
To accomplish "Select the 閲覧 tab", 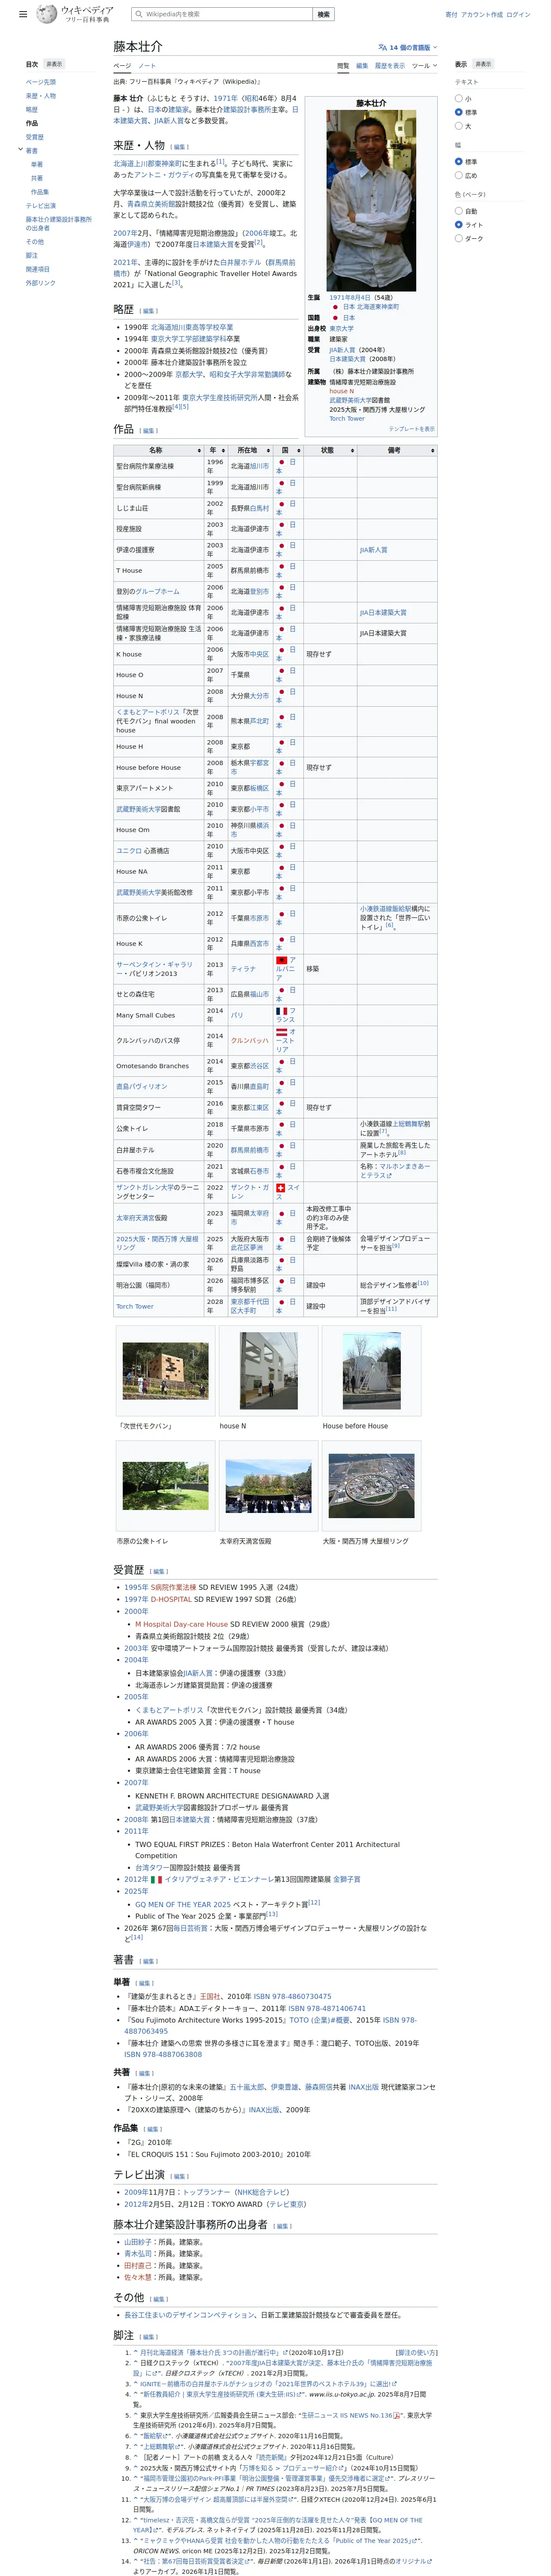I will 343,66.
